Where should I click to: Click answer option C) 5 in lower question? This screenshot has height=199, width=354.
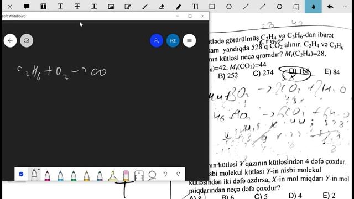(x=261, y=196)
